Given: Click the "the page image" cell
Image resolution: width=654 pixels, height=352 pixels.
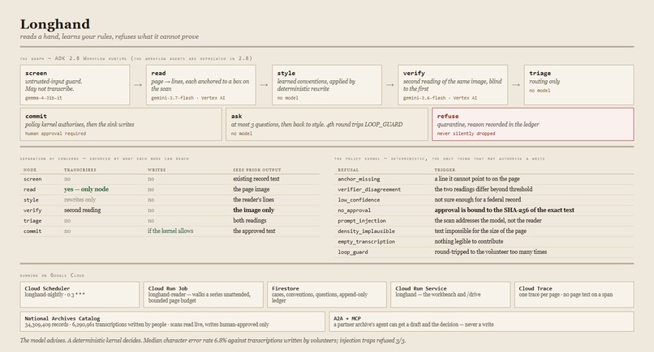Looking at the screenshot, I should point(251,189).
